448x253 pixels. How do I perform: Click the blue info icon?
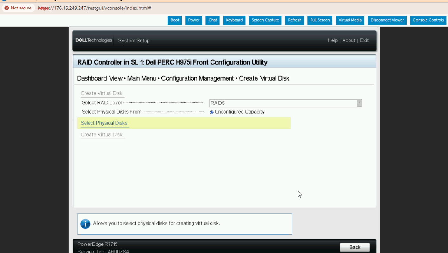[x=85, y=224]
